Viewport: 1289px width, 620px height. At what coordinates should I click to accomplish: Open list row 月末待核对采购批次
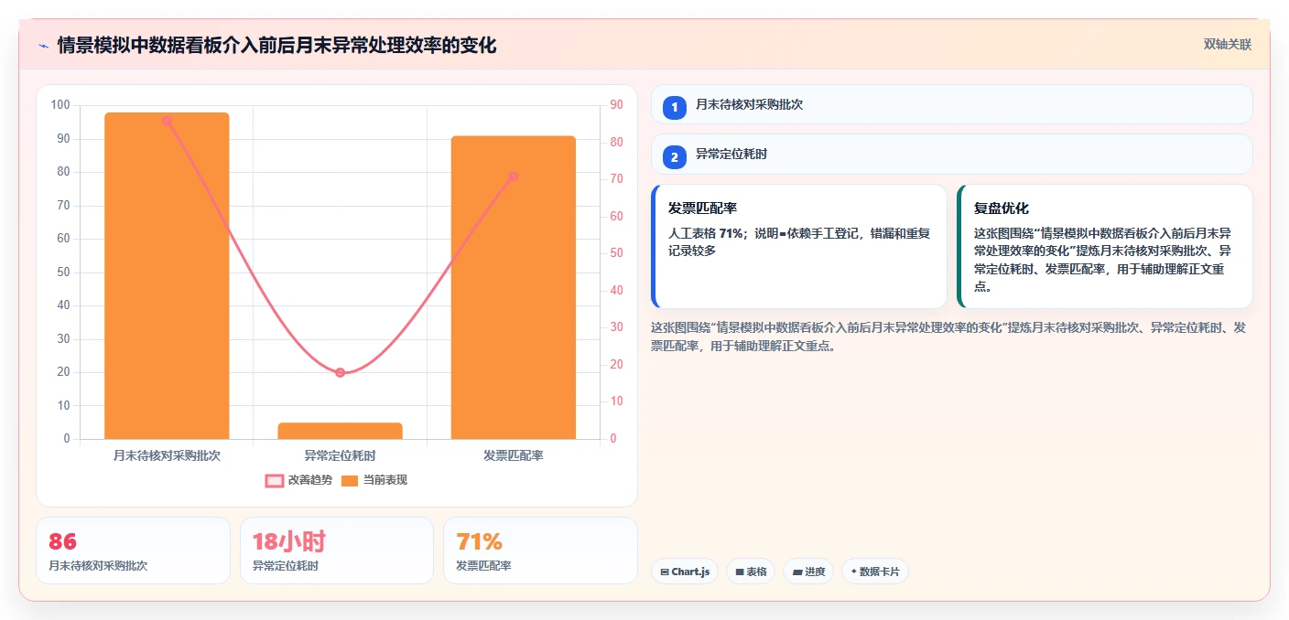click(x=951, y=104)
